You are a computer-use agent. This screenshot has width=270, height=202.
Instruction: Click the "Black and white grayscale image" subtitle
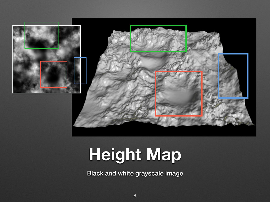click(135, 173)
